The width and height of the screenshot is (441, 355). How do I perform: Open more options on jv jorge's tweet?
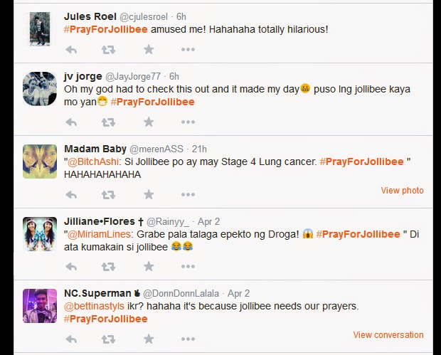tap(188, 122)
